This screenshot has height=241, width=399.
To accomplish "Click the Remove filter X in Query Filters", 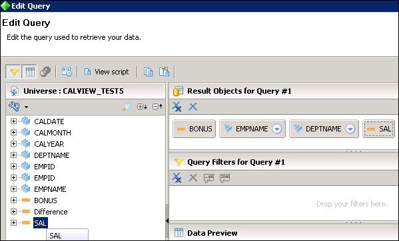I will click(x=193, y=178).
